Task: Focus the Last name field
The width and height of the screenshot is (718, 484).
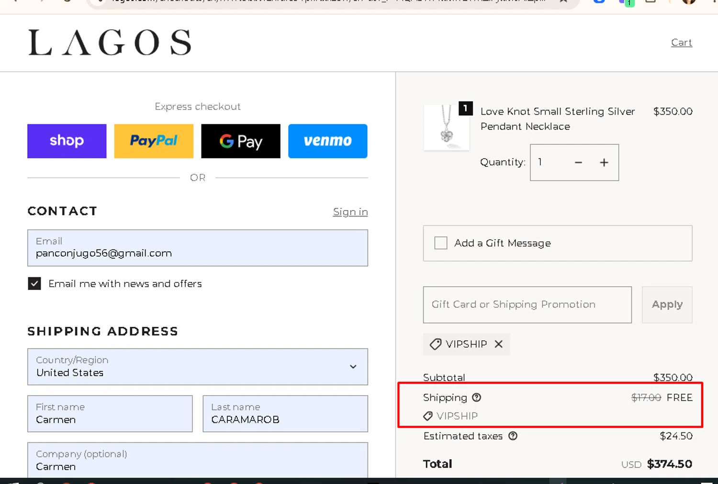Action: (x=285, y=414)
